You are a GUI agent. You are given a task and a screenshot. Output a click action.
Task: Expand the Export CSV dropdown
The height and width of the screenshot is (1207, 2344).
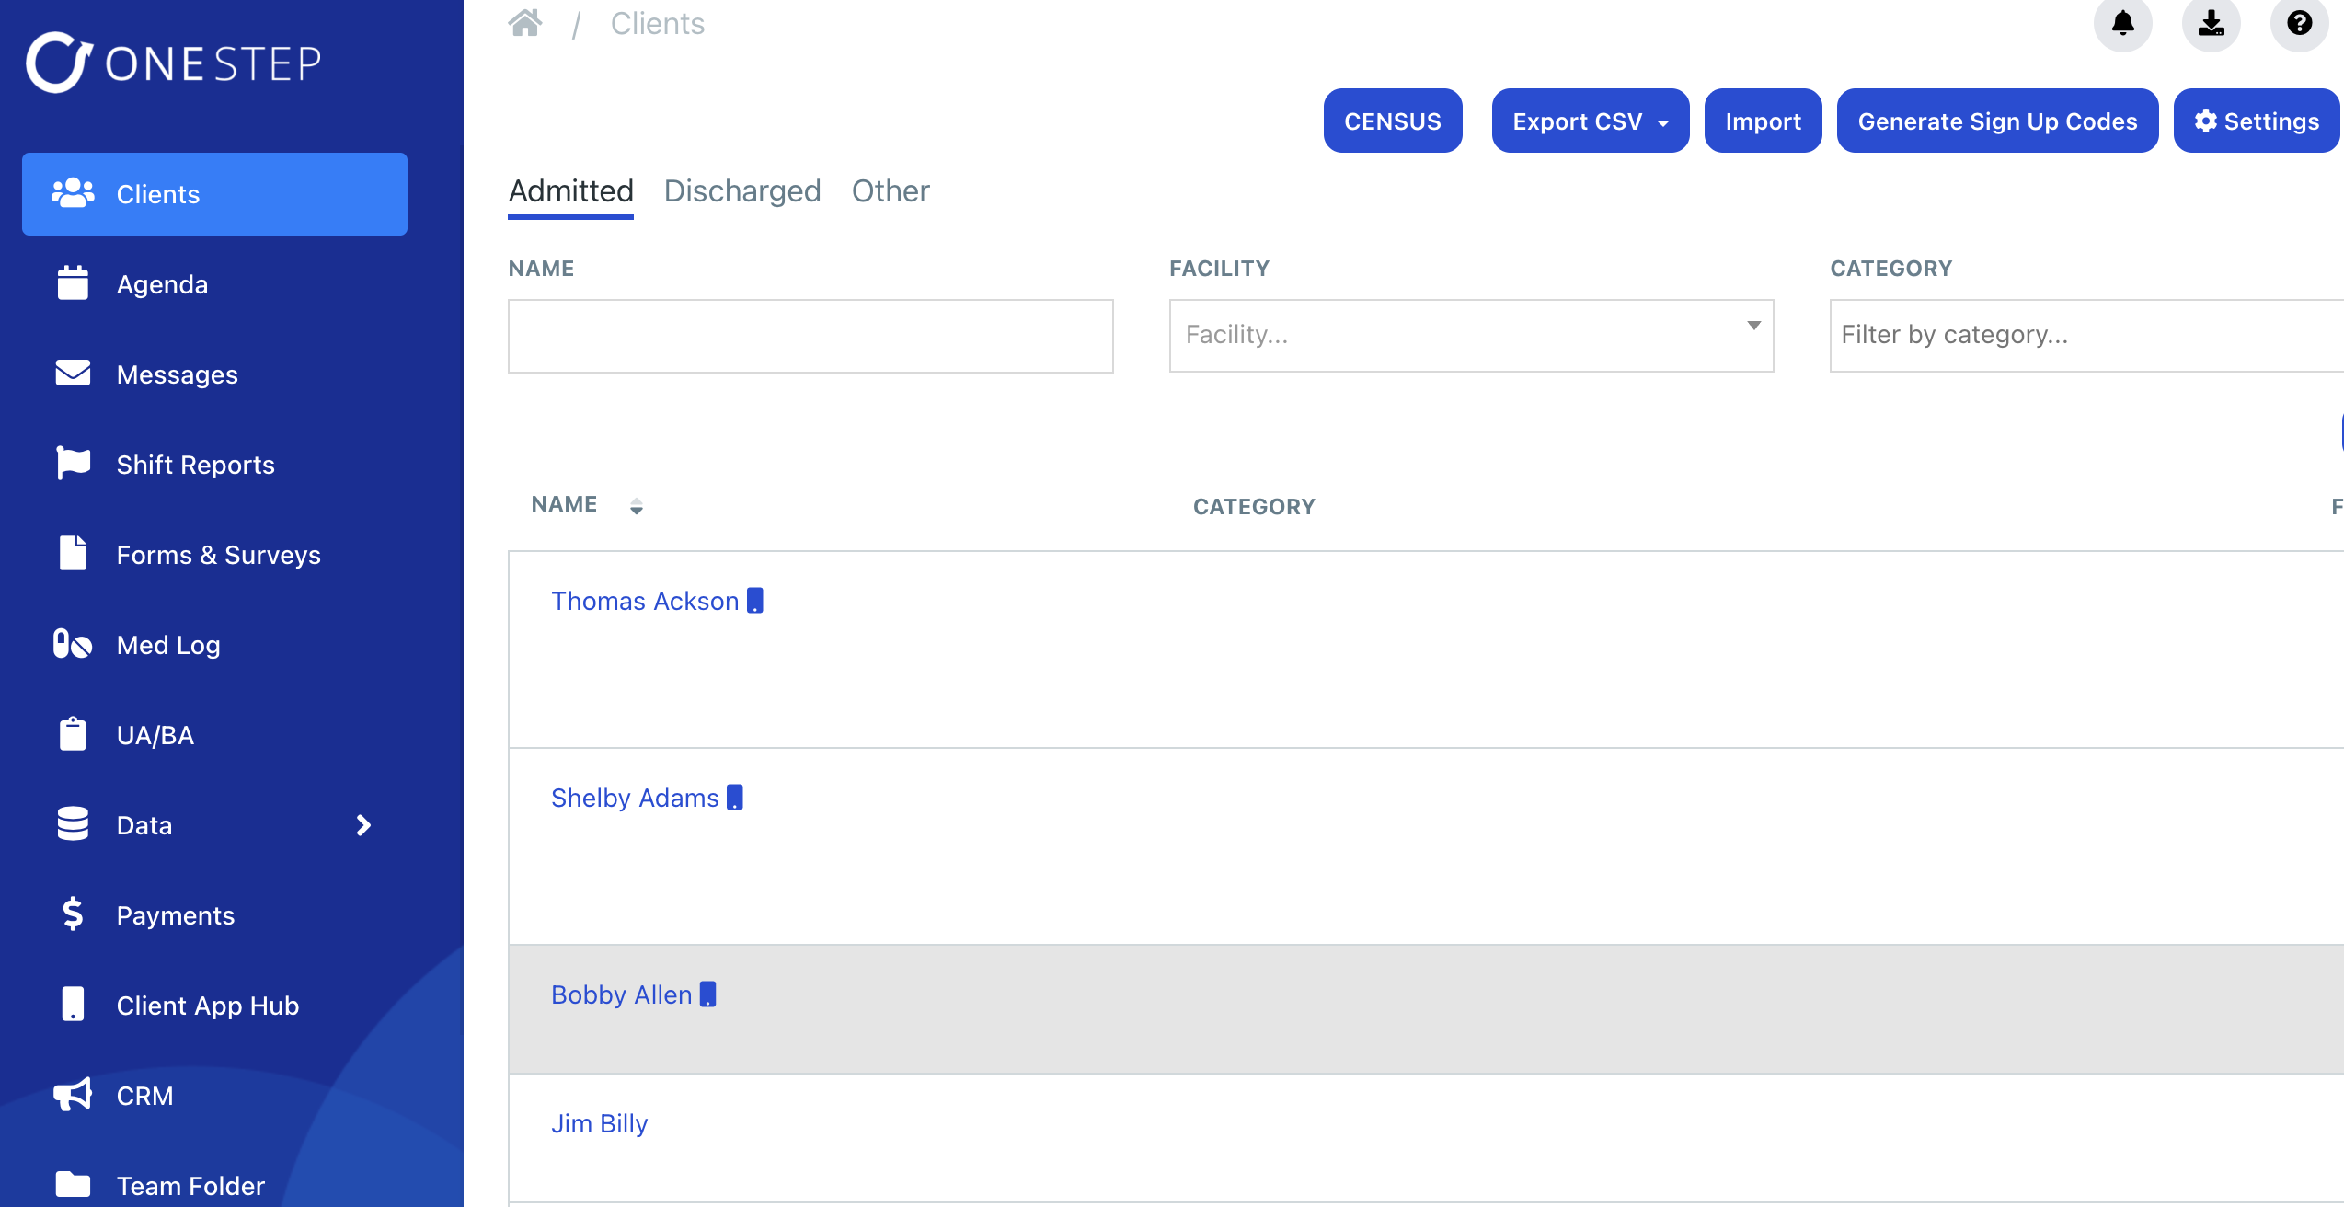click(x=1590, y=121)
